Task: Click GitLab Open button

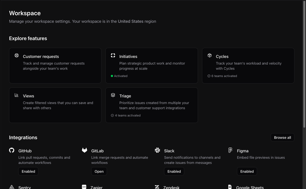Action: (99, 172)
